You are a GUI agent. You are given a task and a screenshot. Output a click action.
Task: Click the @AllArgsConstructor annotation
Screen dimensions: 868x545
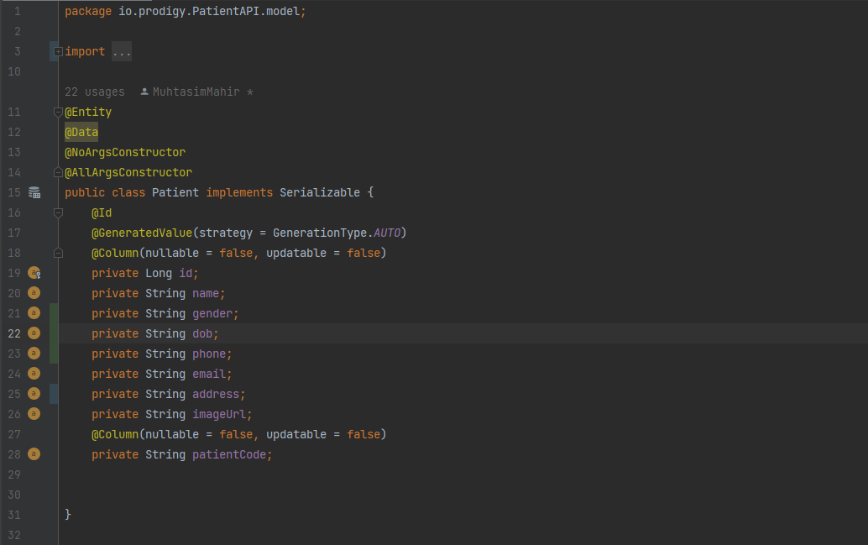coord(128,173)
